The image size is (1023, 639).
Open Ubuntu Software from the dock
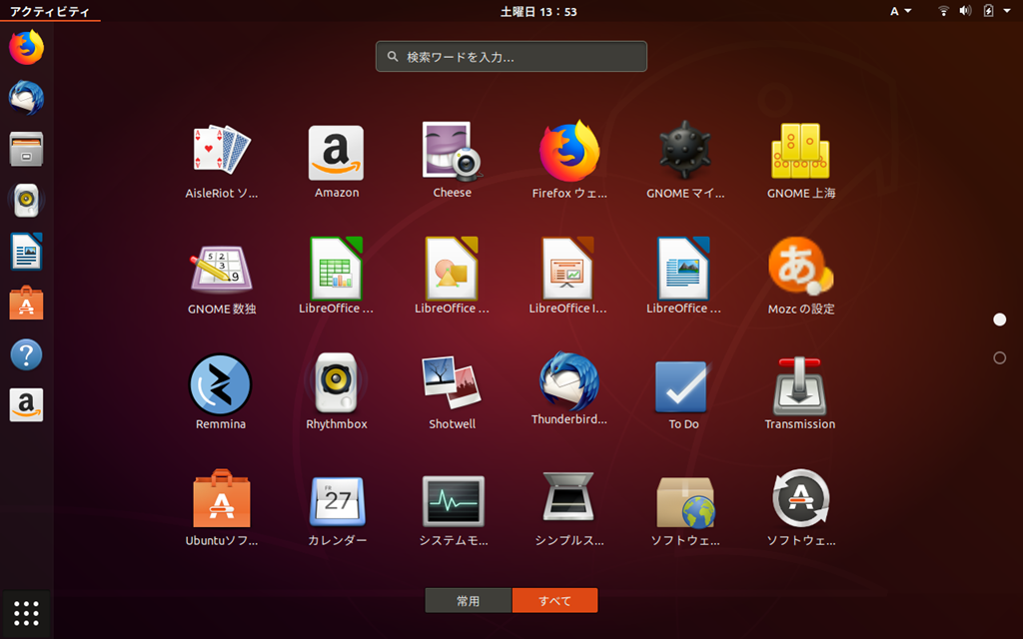pyautogui.click(x=26, y=304)
